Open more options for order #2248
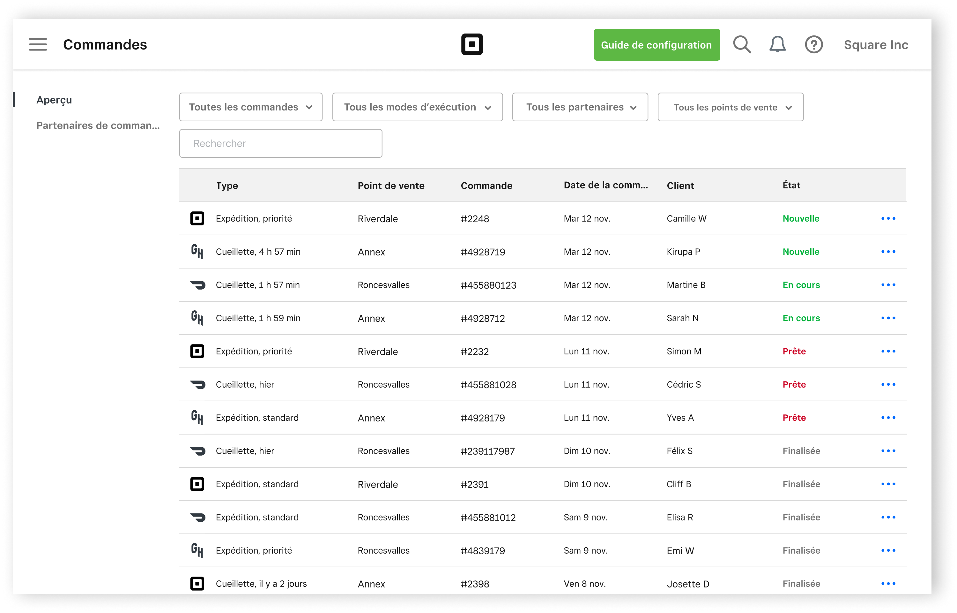This screenshot has height=613, width=957. point(888,218)
